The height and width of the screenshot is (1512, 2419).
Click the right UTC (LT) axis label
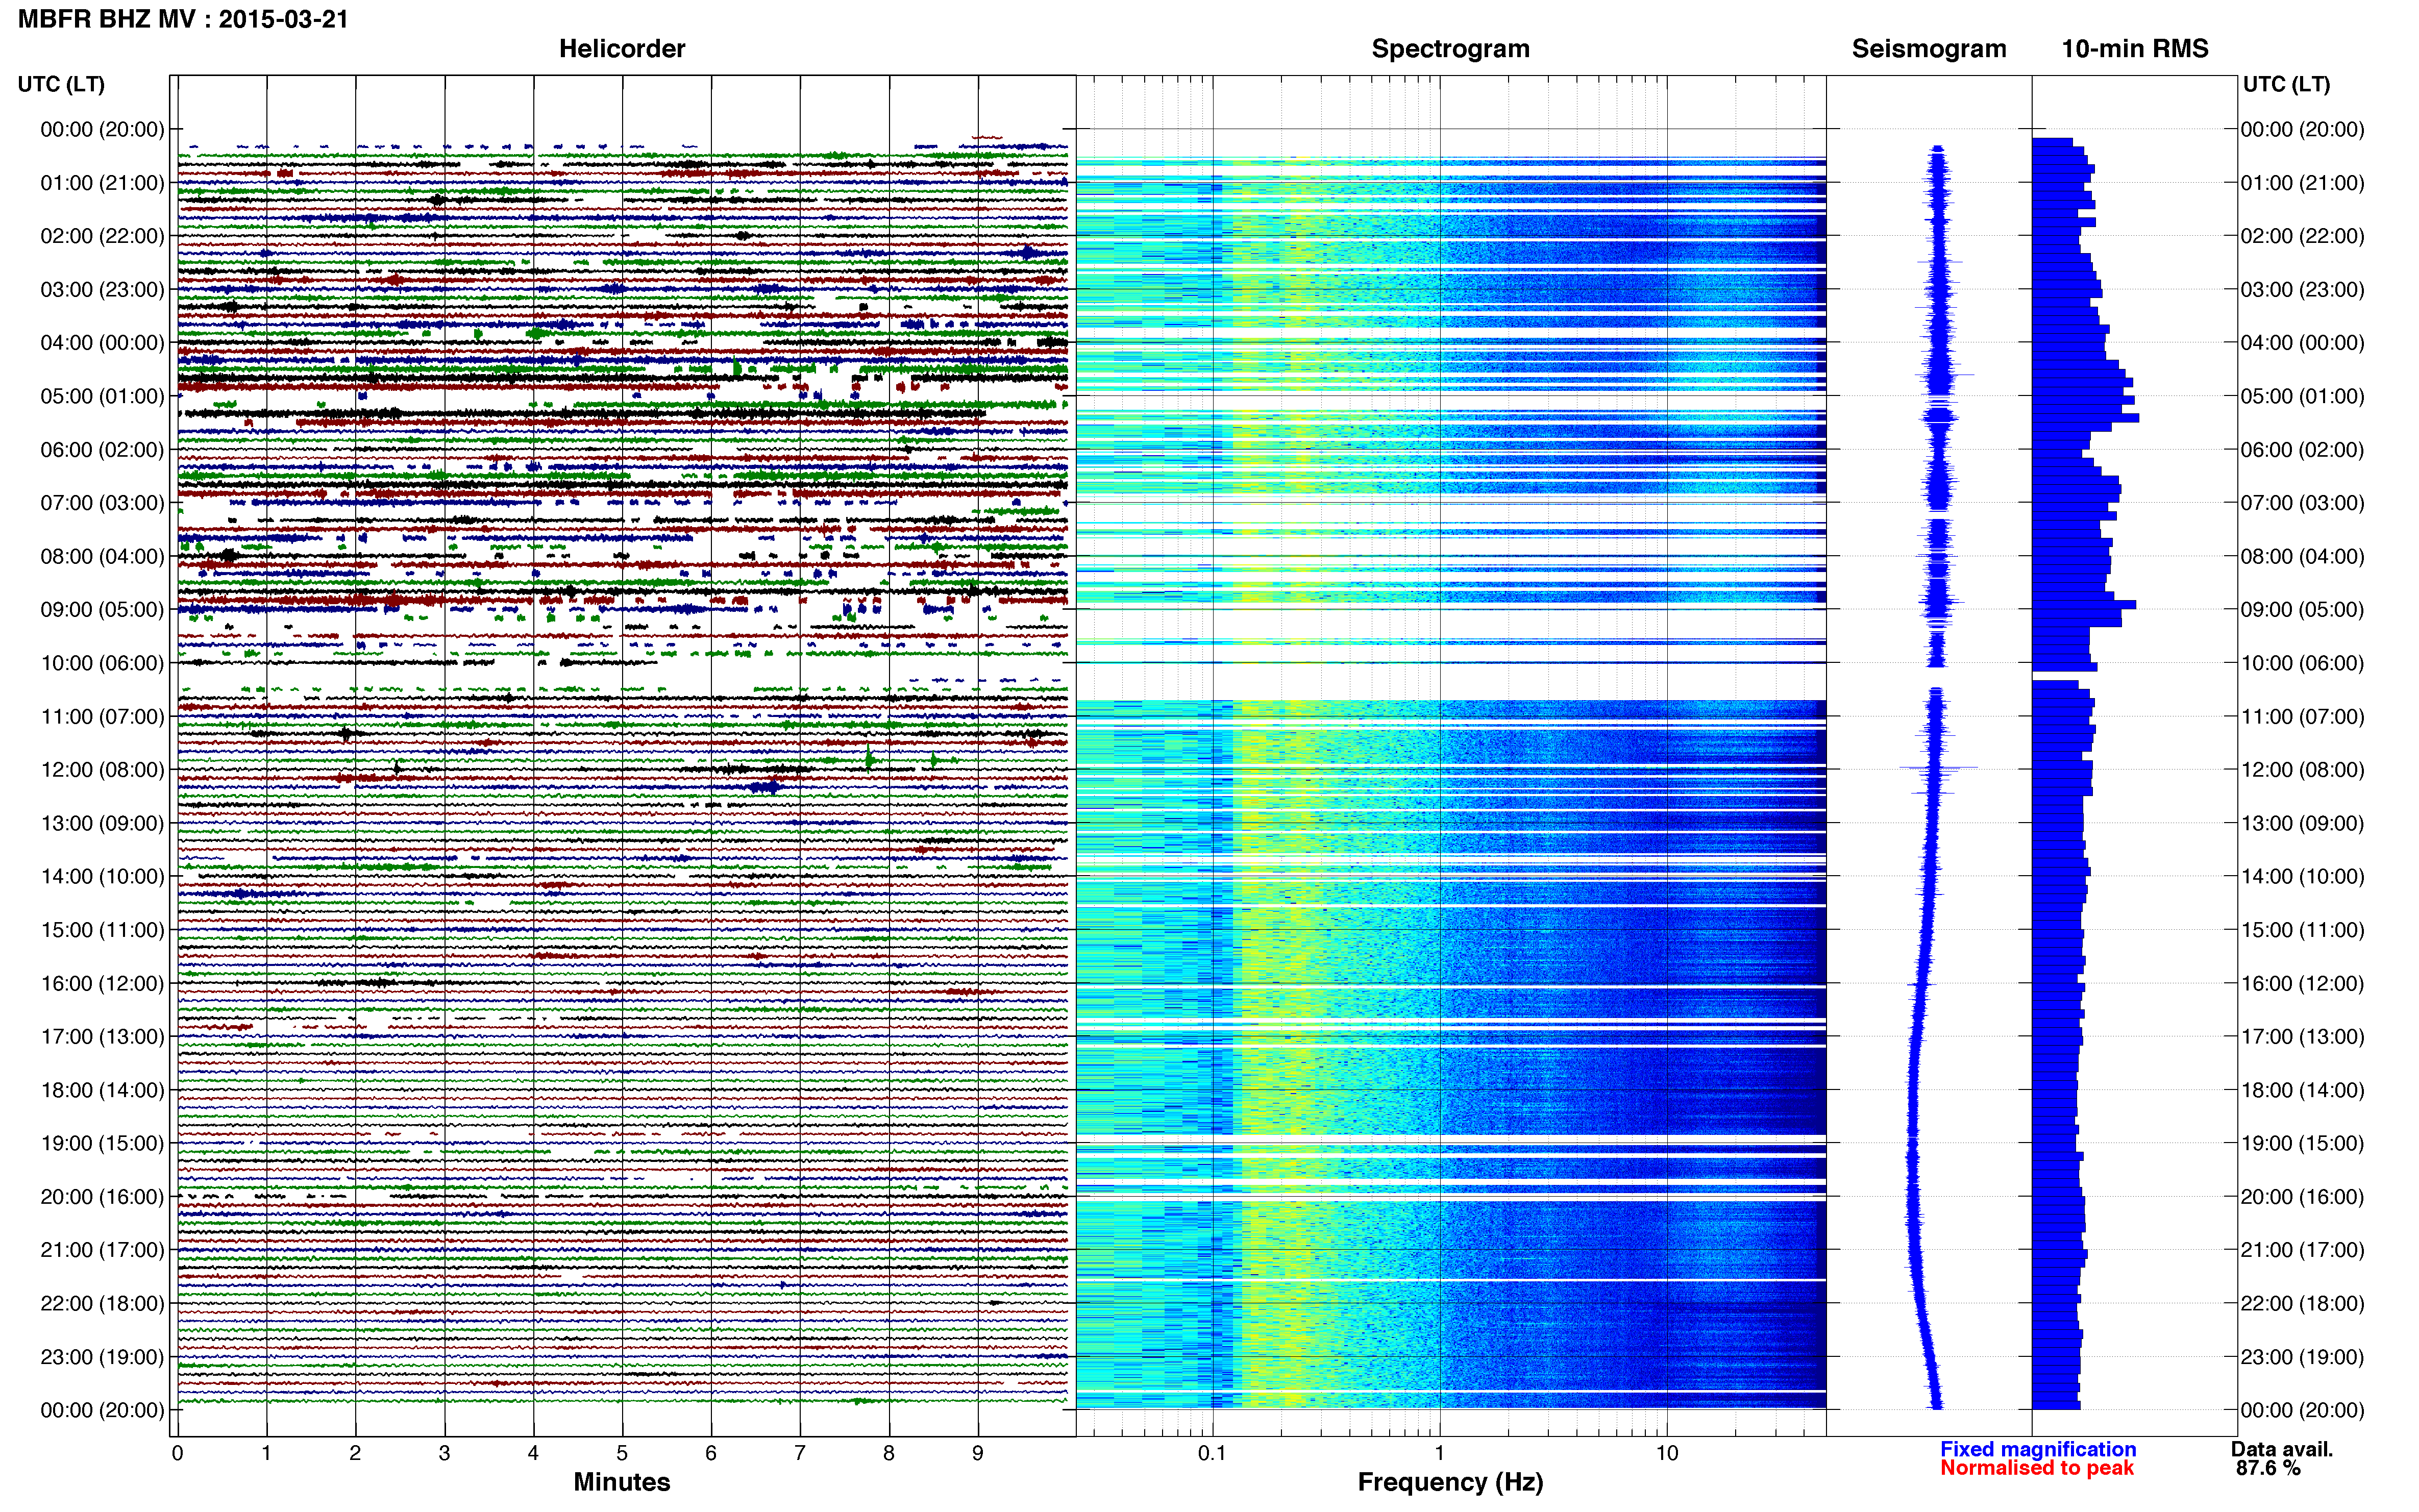(x=2286, y=84)
